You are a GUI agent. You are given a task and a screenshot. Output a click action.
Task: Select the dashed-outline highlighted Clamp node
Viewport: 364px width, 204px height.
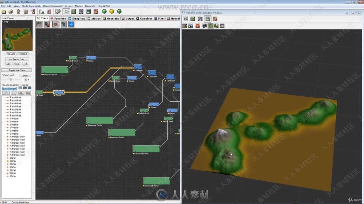tap(59, 92)
